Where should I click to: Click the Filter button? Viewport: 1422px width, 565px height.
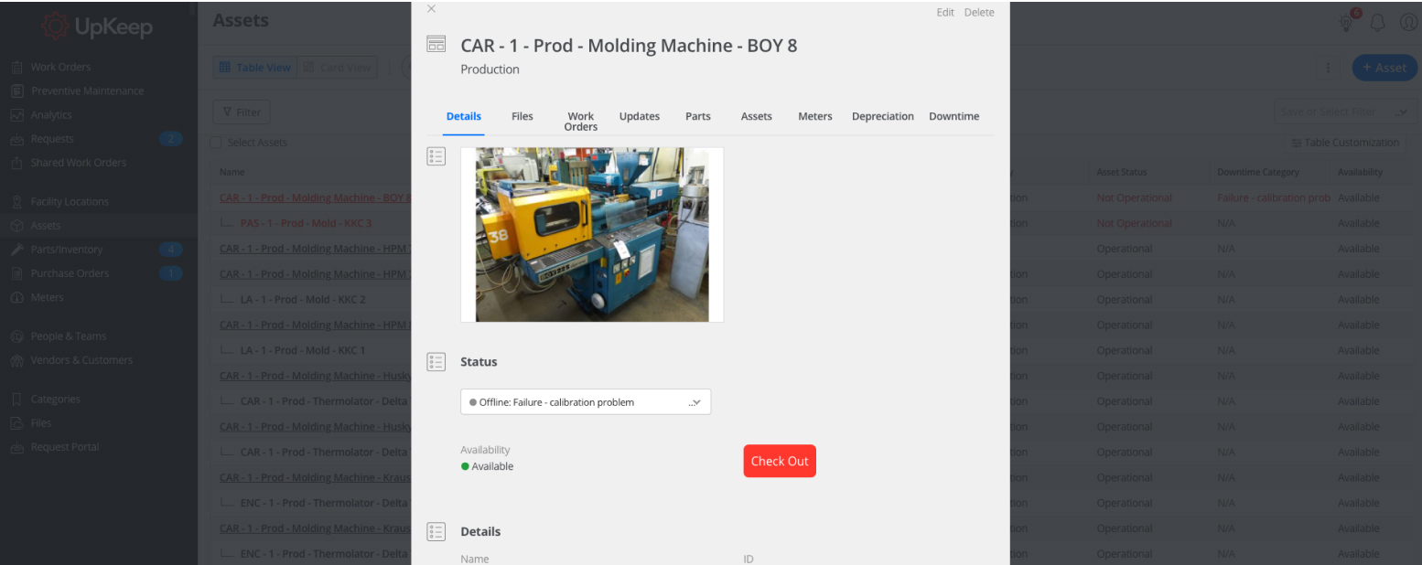tap(242, 112)
